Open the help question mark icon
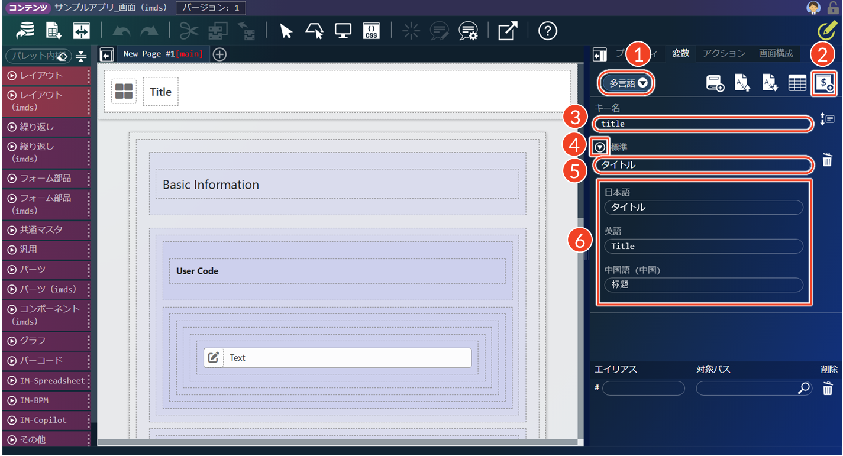The height and width of the screenshot is (456, 843). [x=547, y=31]
